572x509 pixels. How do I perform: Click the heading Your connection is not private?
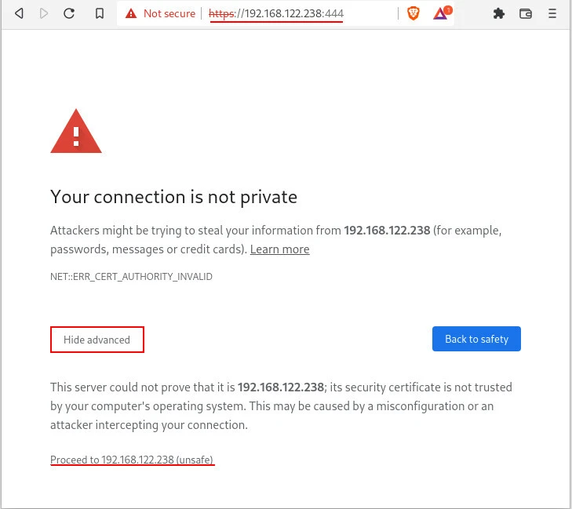[173, 197]
